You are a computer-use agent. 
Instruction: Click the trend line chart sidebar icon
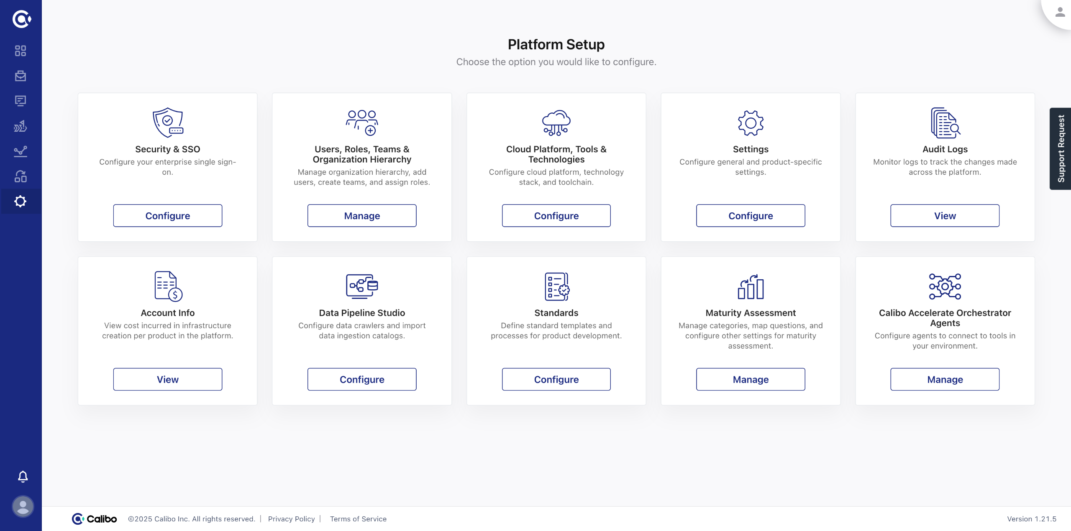click(20, 151)
